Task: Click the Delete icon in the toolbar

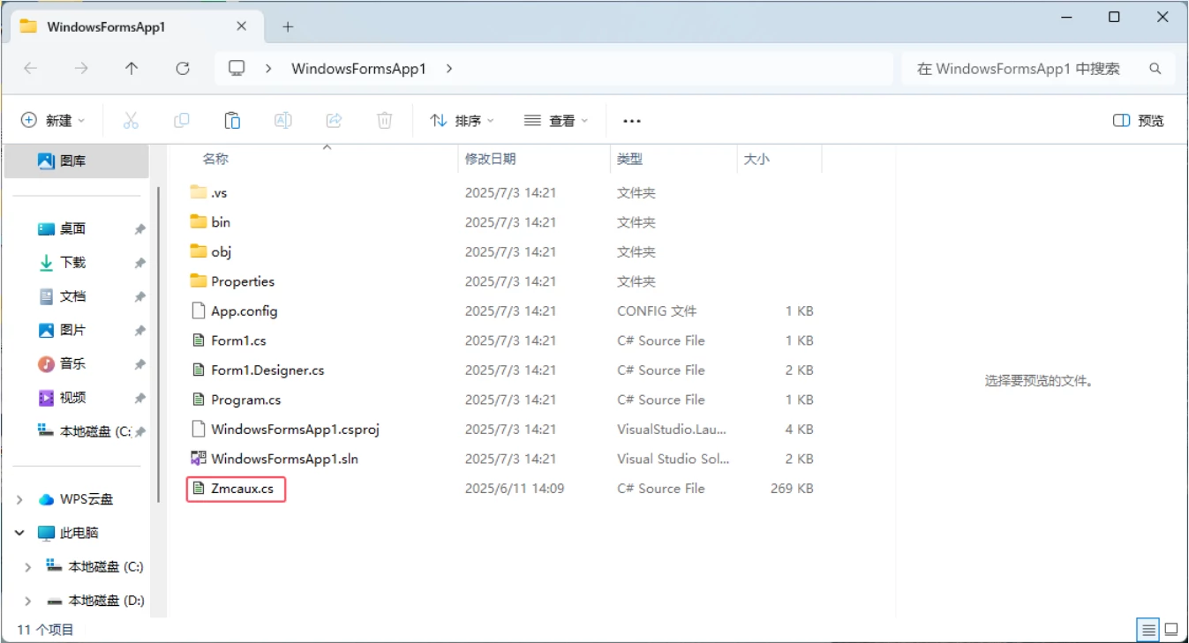Action: (x=384, y=120)
